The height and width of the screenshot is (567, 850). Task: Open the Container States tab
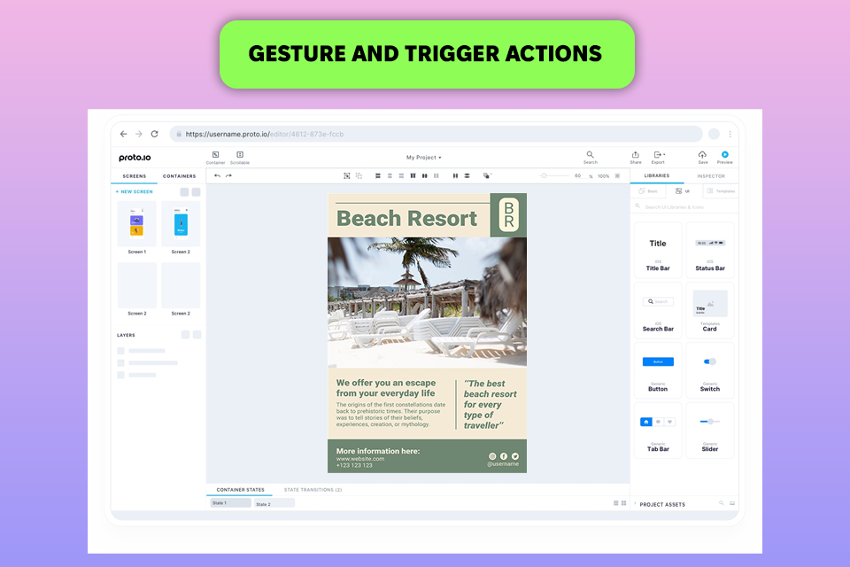(240, 489)
